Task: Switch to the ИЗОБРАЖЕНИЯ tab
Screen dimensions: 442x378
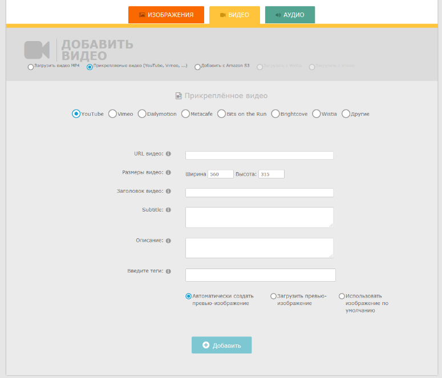Action: (x=166, y=15)
